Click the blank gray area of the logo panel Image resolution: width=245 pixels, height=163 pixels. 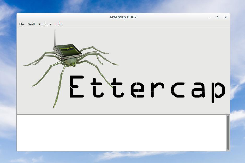(170, 50)
